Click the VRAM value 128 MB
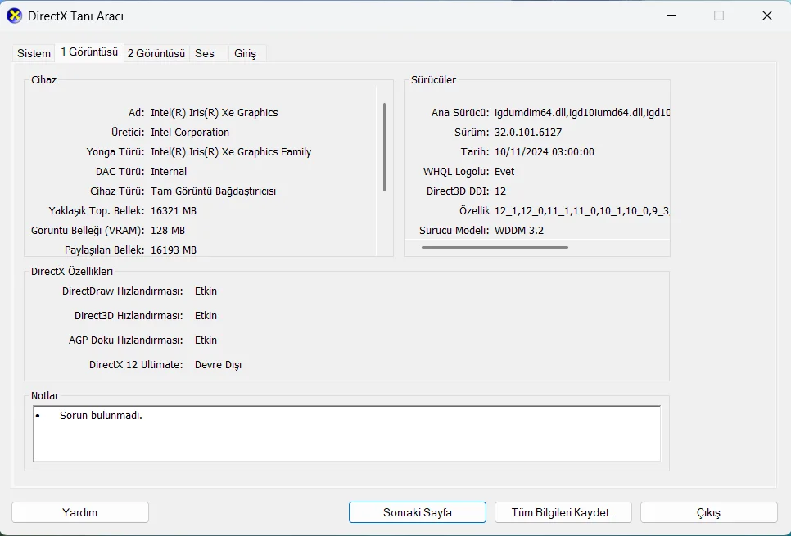The width and height of the screenshot is (791, 536). [168, 231]
